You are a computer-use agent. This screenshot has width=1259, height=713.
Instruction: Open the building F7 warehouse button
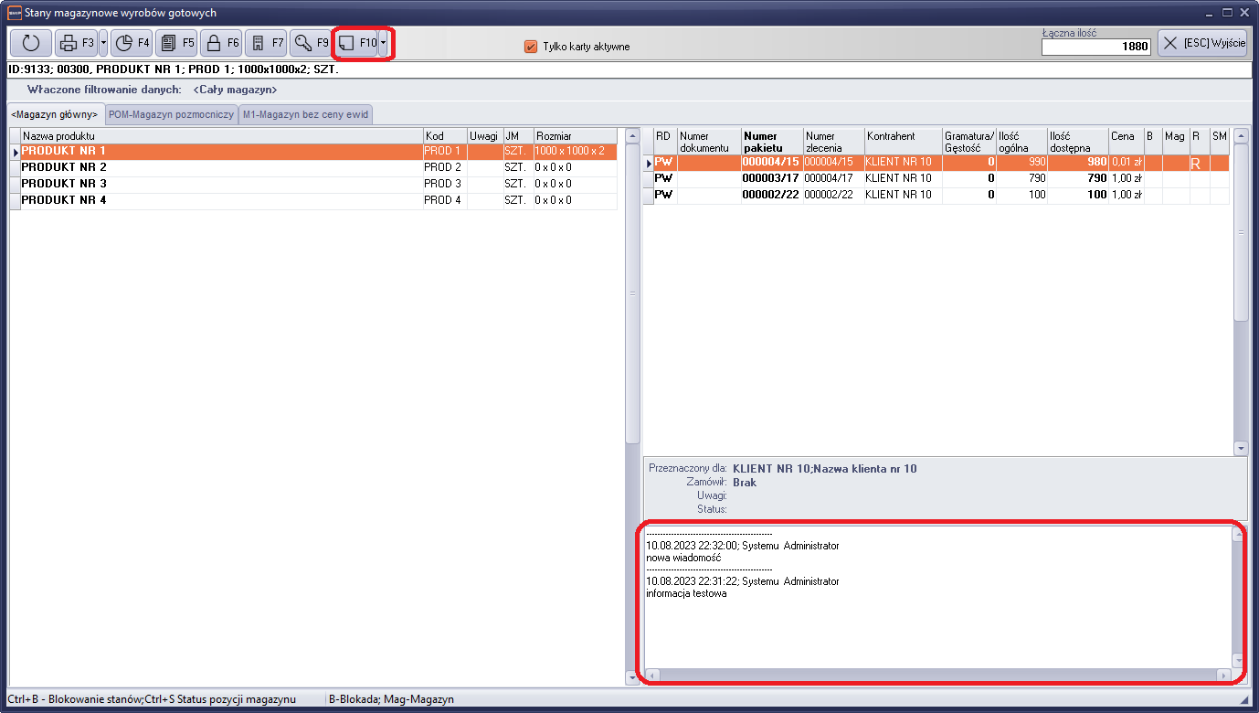click(266, 43)
